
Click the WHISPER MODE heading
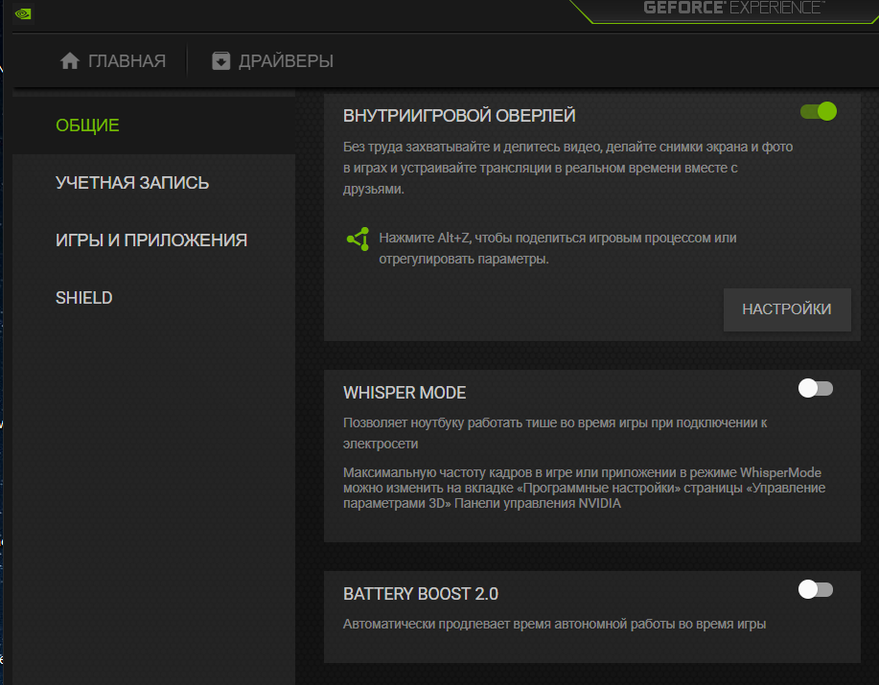coord(405,393)
